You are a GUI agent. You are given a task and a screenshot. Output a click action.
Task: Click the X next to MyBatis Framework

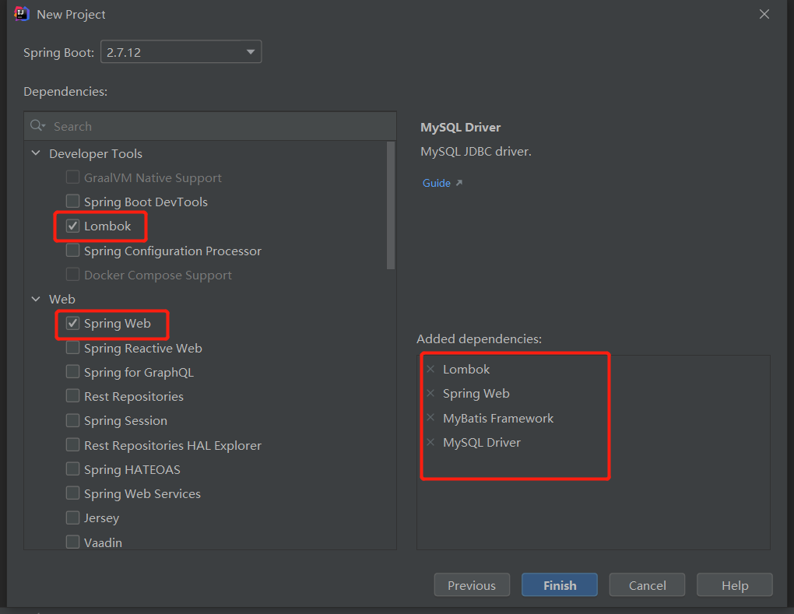(x=430, y=419)
